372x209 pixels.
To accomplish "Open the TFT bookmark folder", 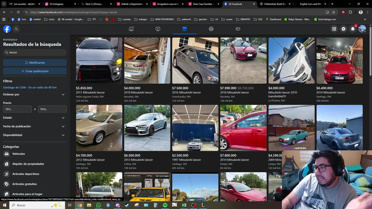I will (x=92, y=19).
